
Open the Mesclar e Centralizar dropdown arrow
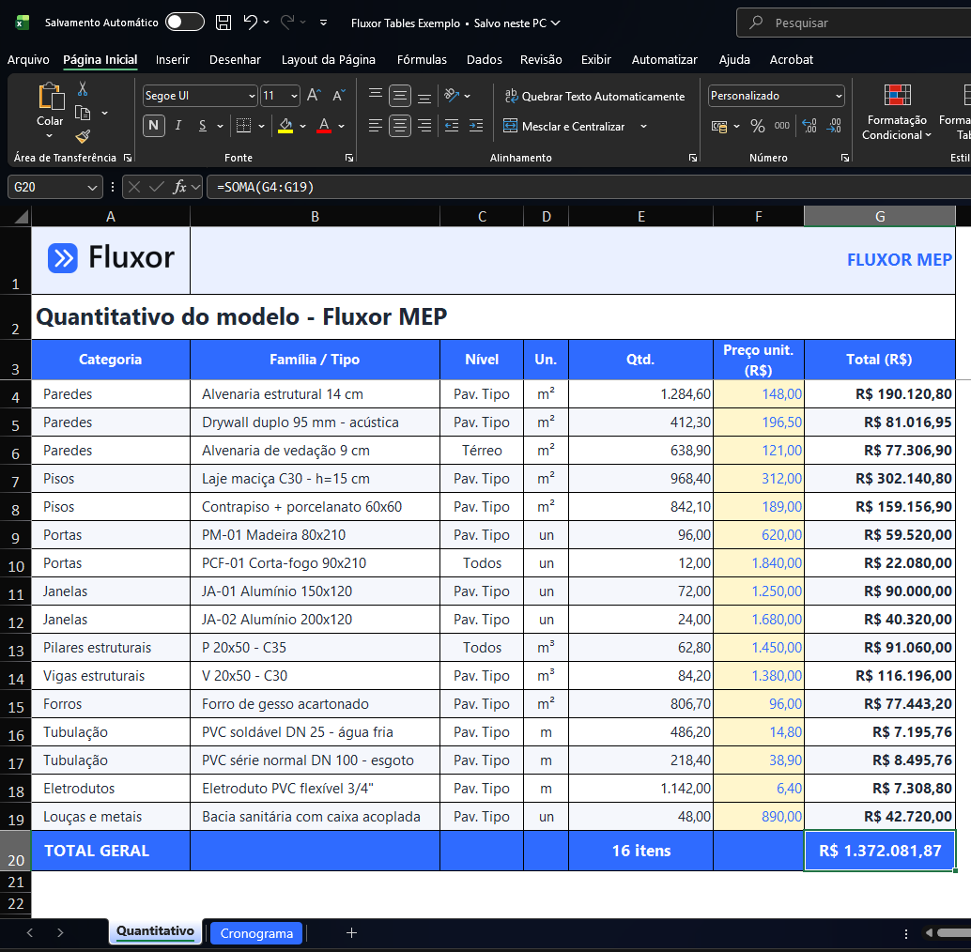pyautogui.click(x=643, y=126)
